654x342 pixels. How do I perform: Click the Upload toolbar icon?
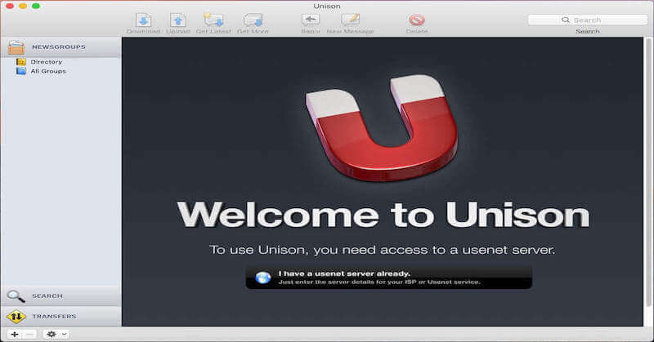[x=178, y=20]
